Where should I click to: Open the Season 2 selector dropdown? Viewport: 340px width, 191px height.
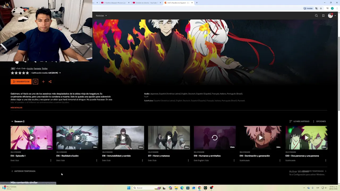(x=18, y=121)
